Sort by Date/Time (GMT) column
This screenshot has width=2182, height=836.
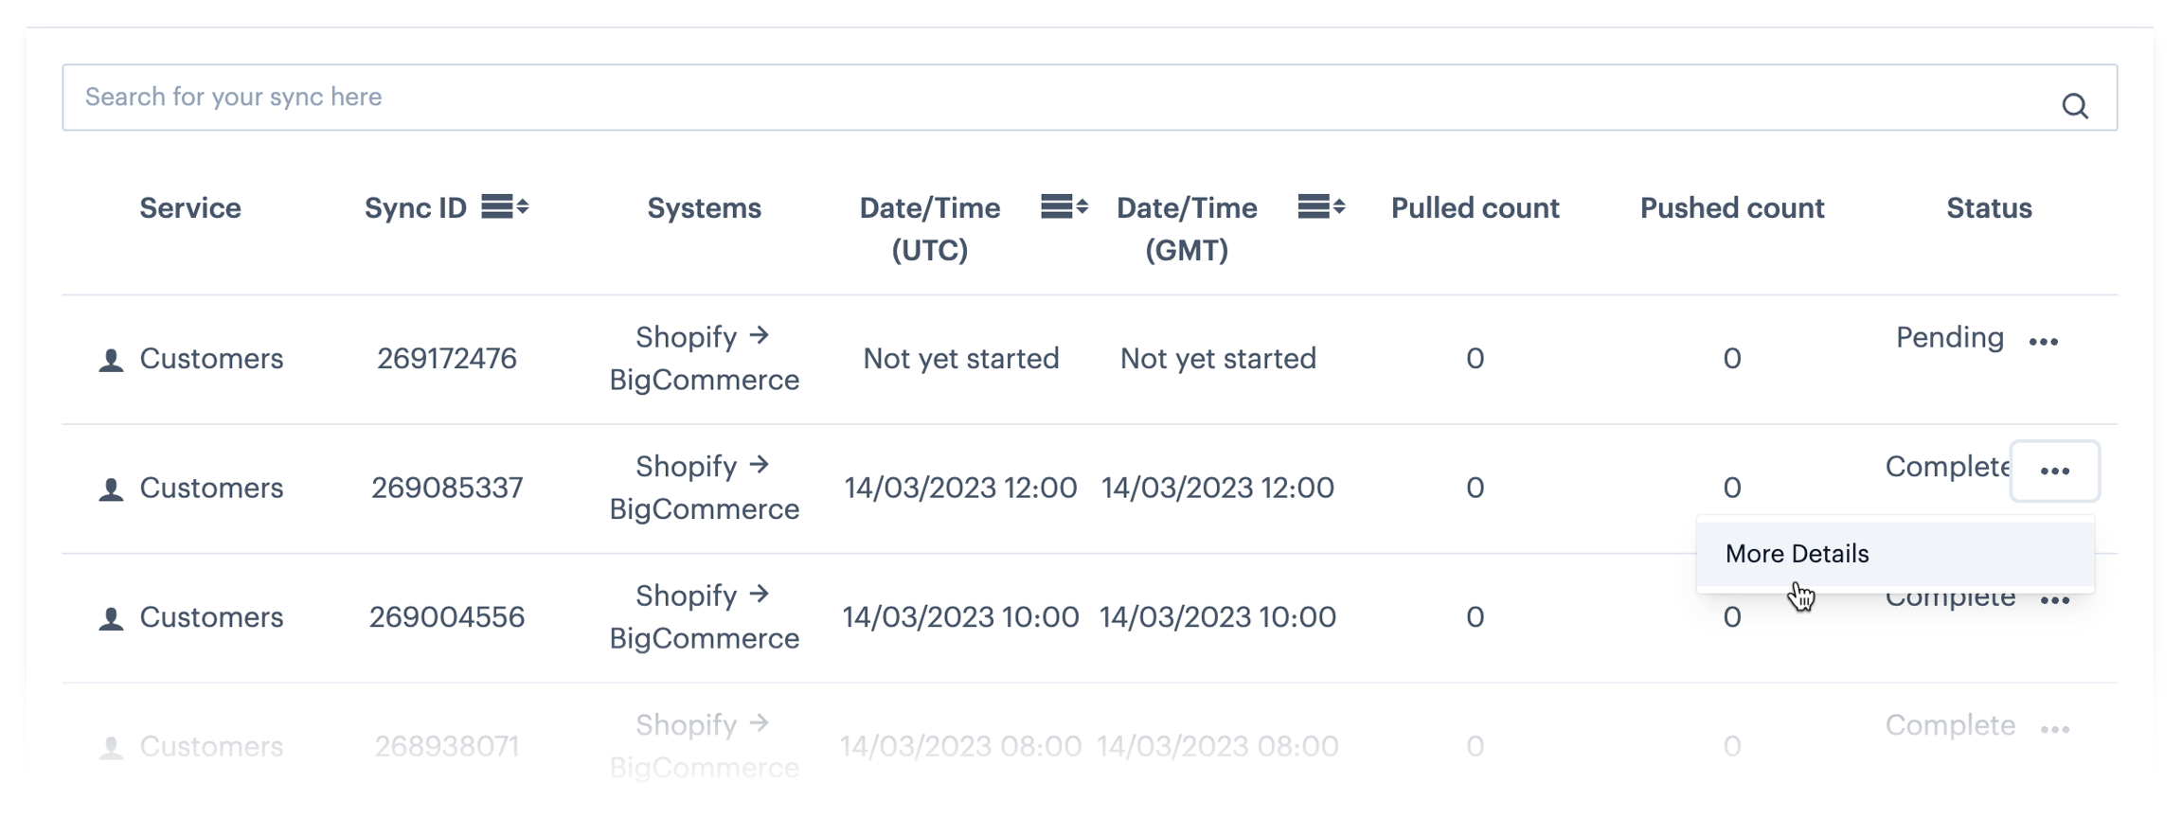click(x=1320, y=206)
